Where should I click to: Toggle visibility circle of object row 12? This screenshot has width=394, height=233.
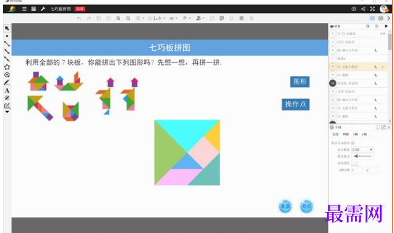333,100
